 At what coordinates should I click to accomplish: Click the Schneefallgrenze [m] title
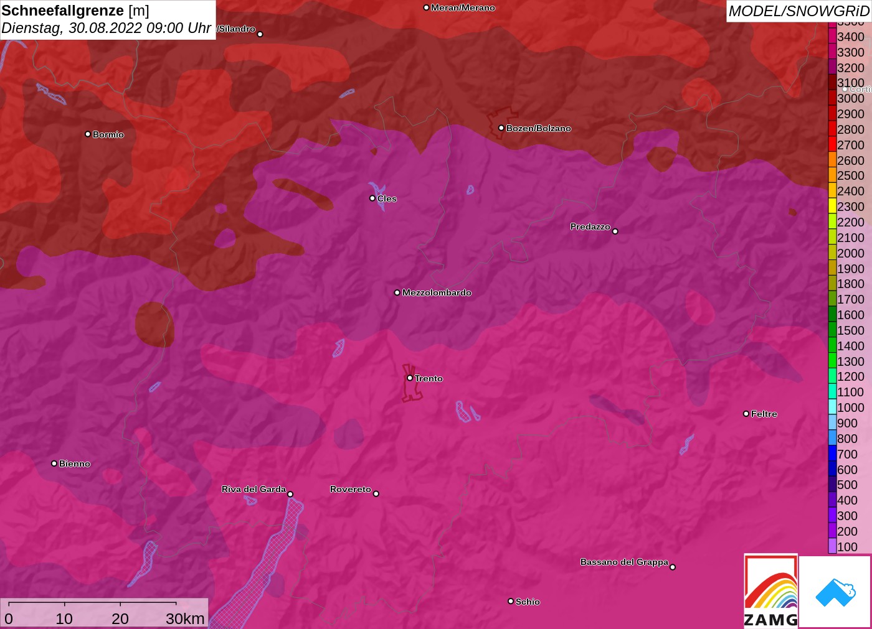(75, 11)
